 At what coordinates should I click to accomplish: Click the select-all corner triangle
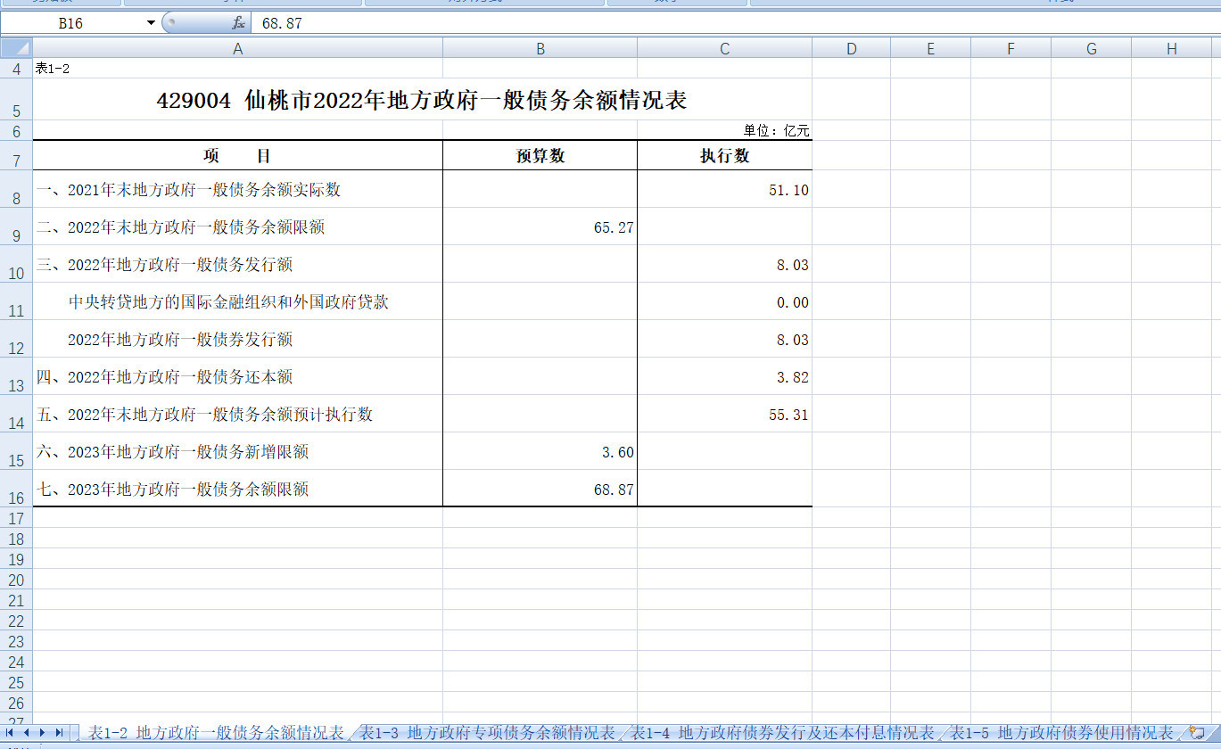click(x=16, y=49)
